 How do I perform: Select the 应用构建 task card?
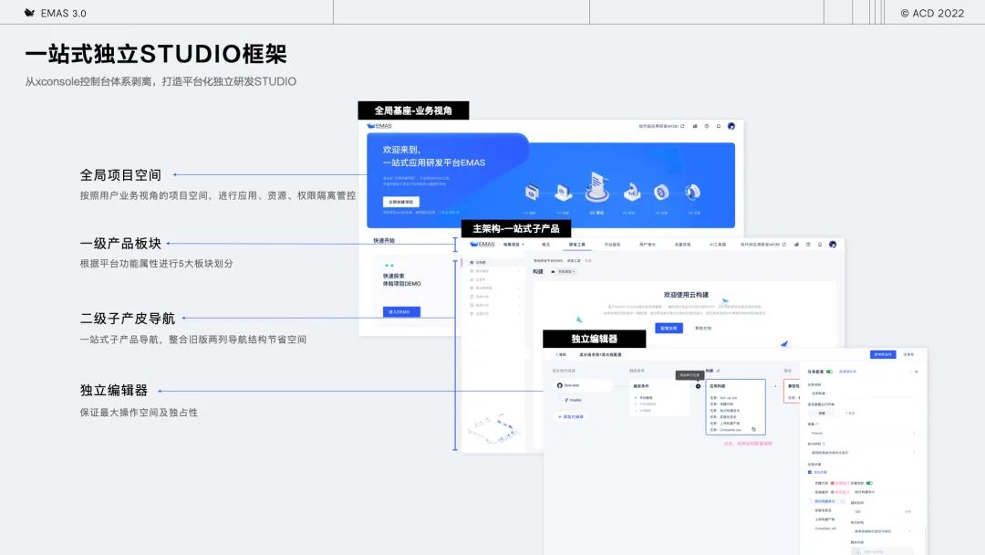[736, 406]
